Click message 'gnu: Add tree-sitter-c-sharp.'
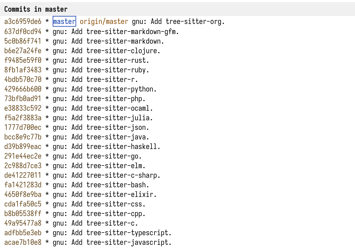The image size is (355, 248). (106, 175)
